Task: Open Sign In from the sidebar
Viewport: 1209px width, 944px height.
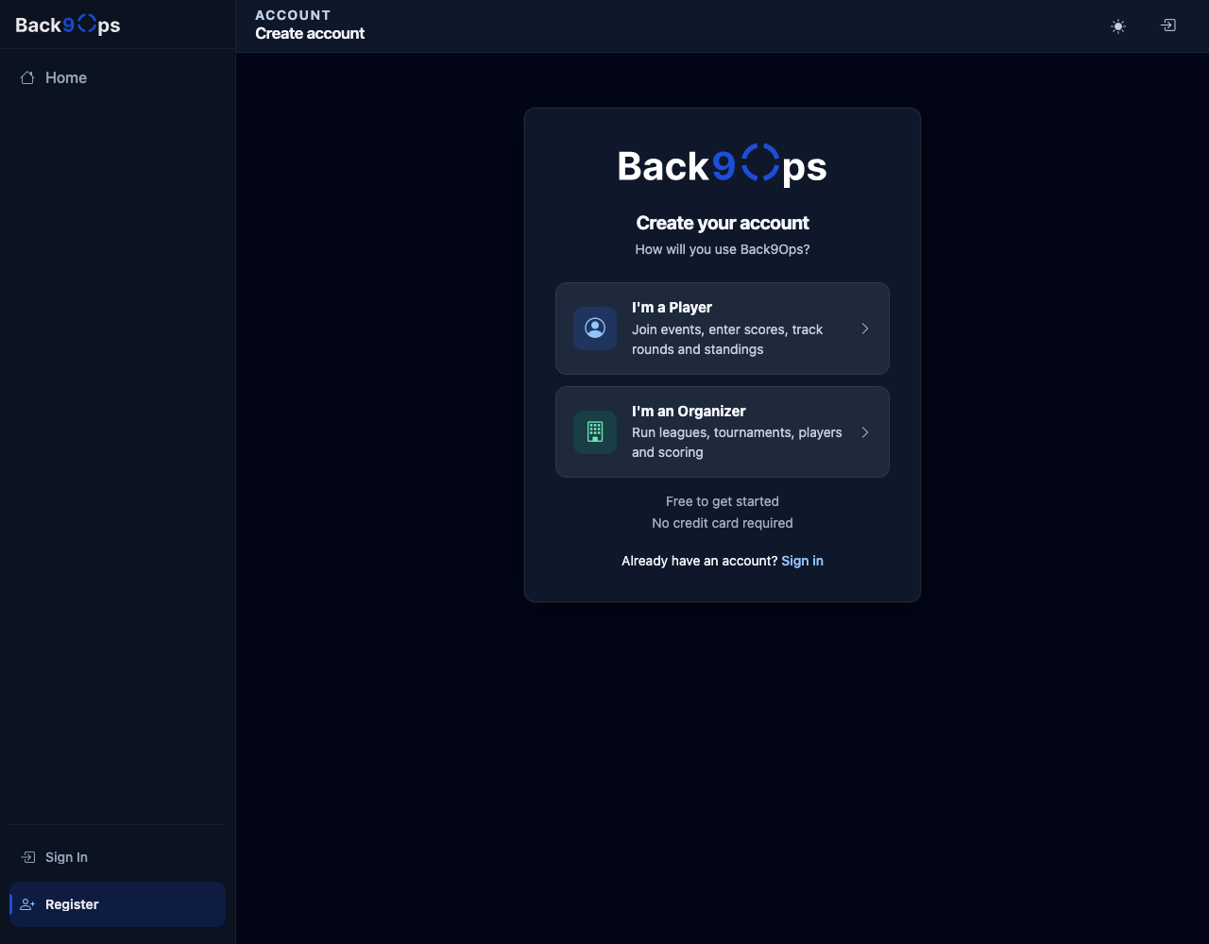Action: click(117, 857)
